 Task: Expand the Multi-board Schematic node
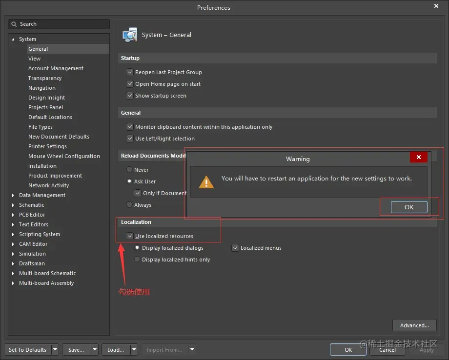tap(13, 273)
